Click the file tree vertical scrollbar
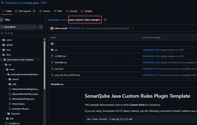 click(x=45, y=65)
